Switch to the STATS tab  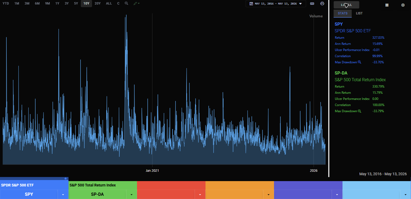pyautogui.click(x=343, y=13)
